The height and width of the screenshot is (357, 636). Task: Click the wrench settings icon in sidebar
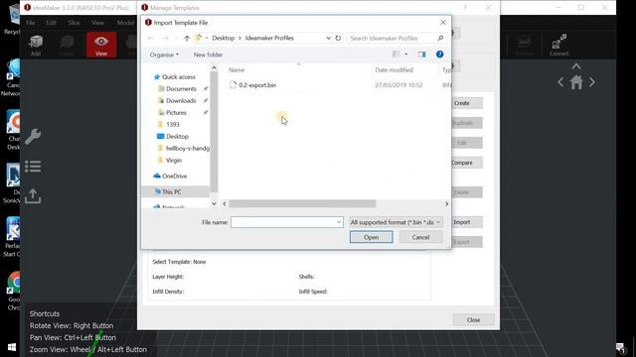click(33, 137)
